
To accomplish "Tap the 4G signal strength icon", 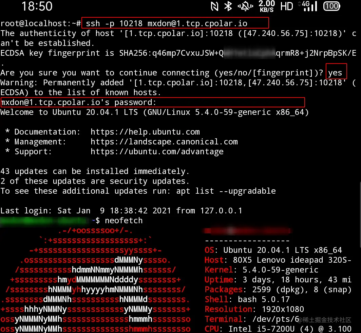I will point(308,6).
